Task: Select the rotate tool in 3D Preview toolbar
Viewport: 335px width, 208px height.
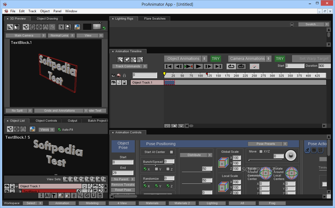Action: coord(32,27)
